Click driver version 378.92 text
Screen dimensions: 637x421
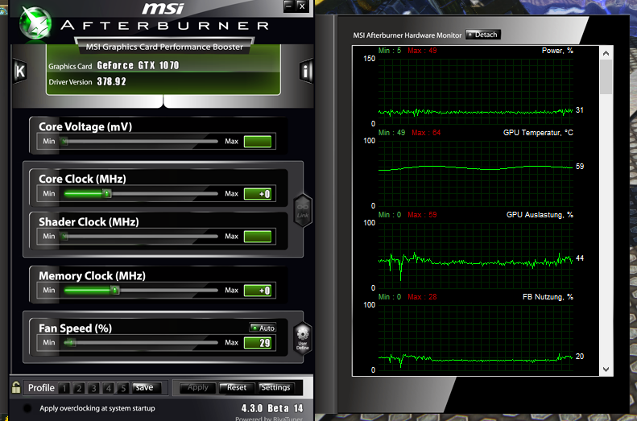click(111, 81)
